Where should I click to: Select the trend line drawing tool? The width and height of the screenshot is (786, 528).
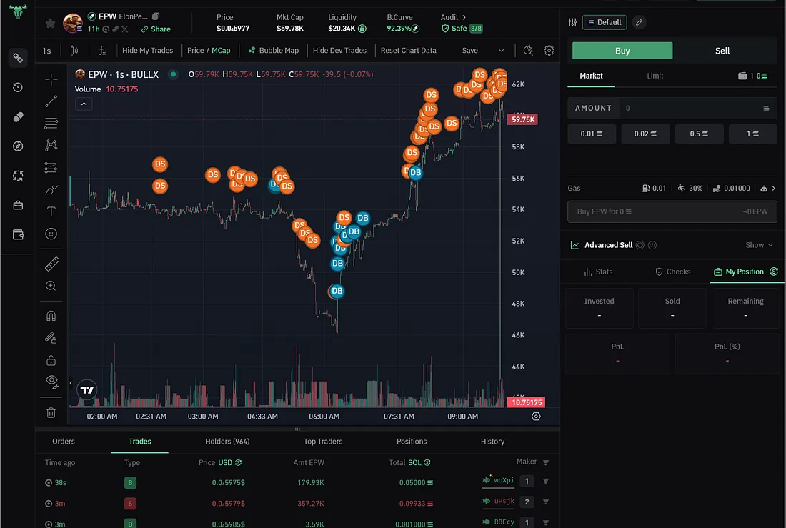click(51, 101)
